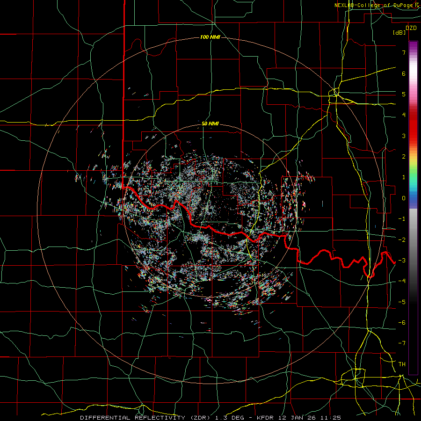Viewport: 421px width, 421px height.
Task: Click the "-2" value on color scale
Action: coord(402,240)
